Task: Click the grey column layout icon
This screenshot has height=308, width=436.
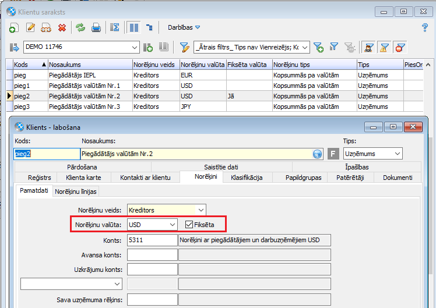Action: click(x=164, y=47)
